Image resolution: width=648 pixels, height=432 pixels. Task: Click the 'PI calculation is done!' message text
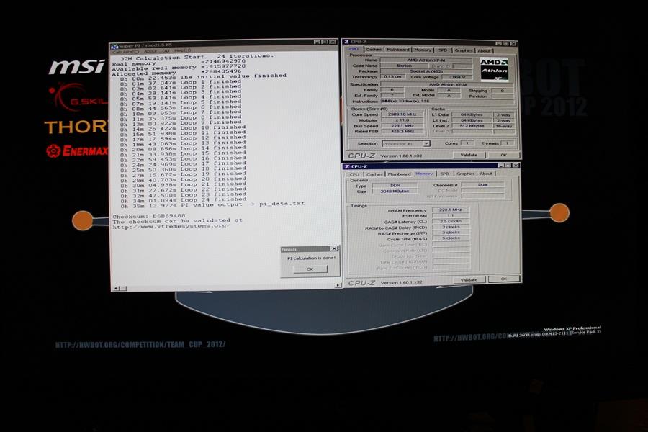click(x=311, y=258)
